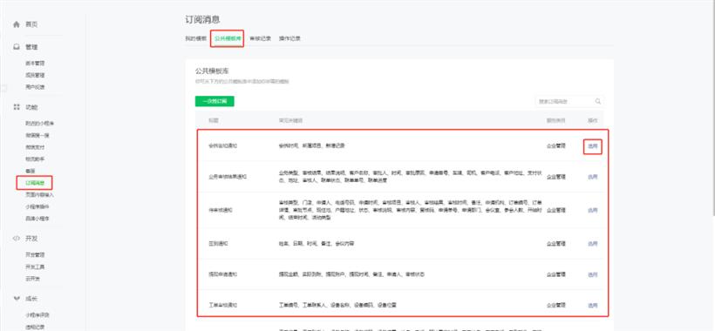Image resolution: width=715 pixels, height=331 pixels.
Task: Open 开发管理 in sidebar
Action: point(35,255)
